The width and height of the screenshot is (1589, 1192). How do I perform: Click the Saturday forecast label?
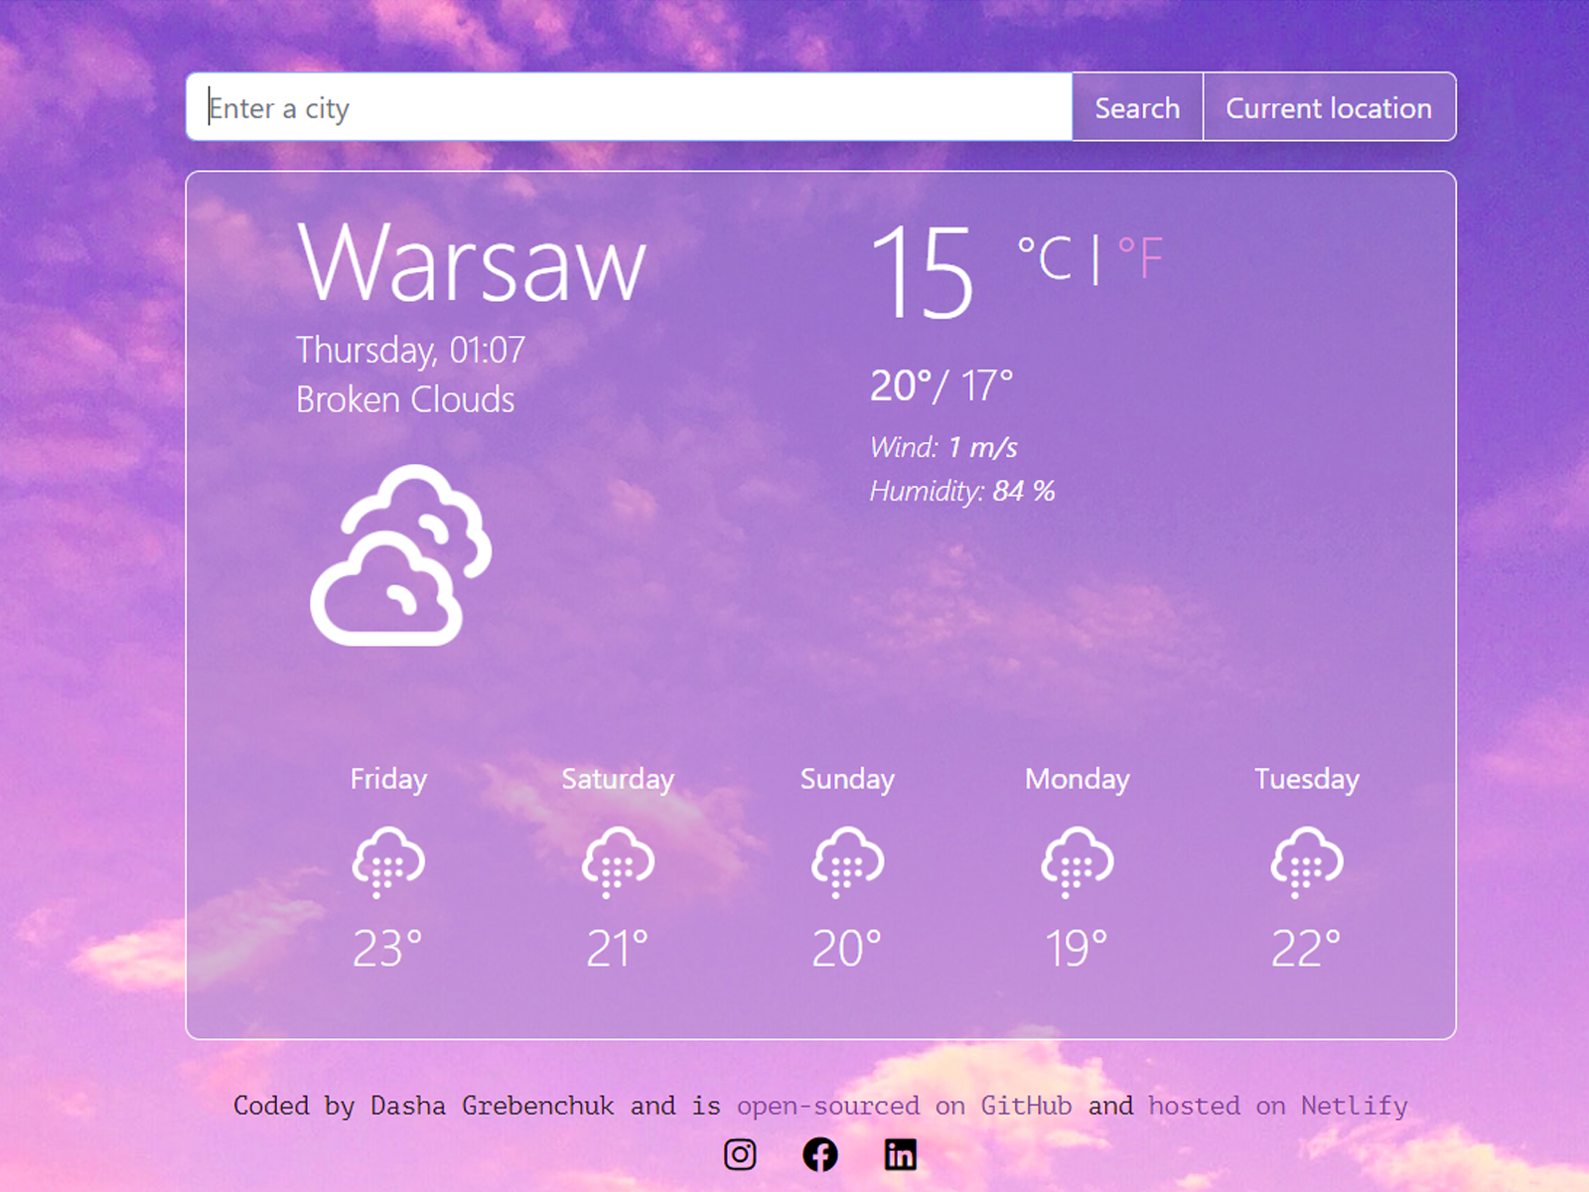[618, 779]
